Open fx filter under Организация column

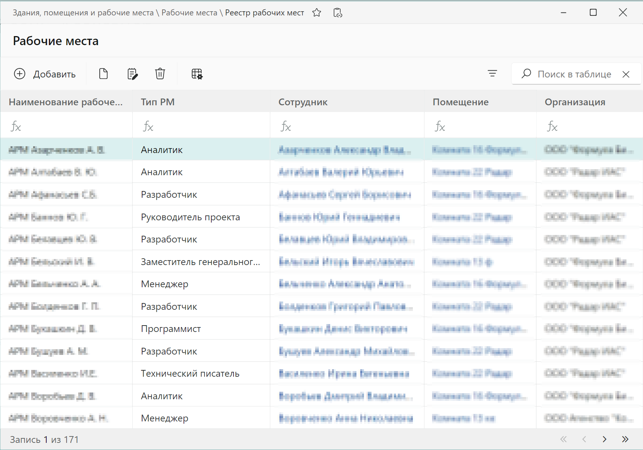coord(552,127)
